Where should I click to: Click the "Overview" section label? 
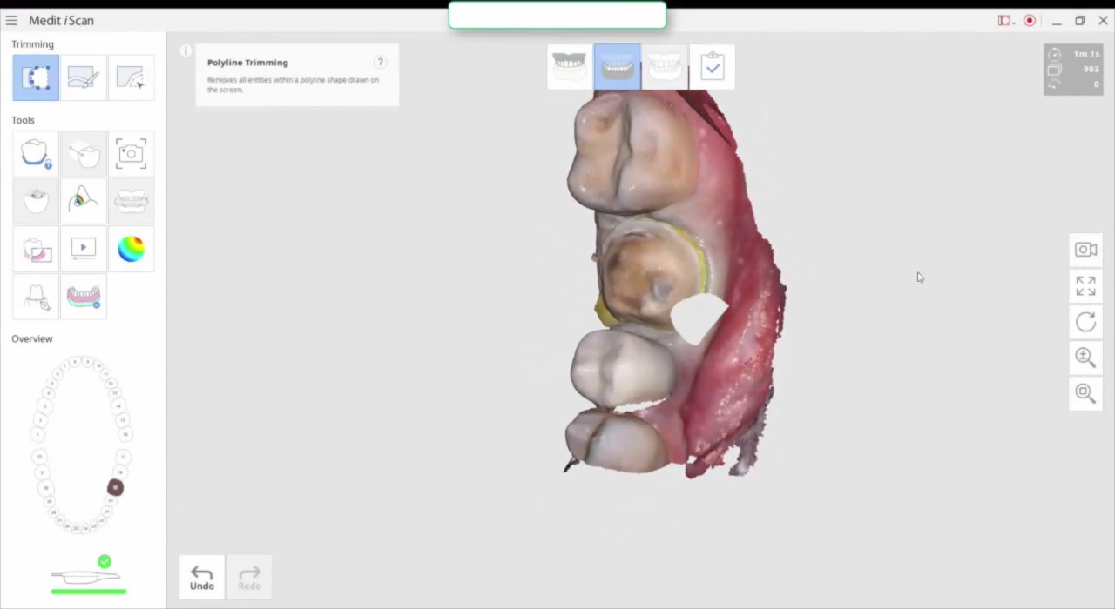tap(32, 338)
